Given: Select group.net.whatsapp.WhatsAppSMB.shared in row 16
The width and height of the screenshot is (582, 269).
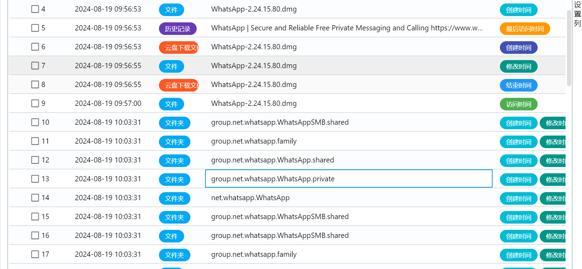Looking at the screenshot, I should [280, 235].
